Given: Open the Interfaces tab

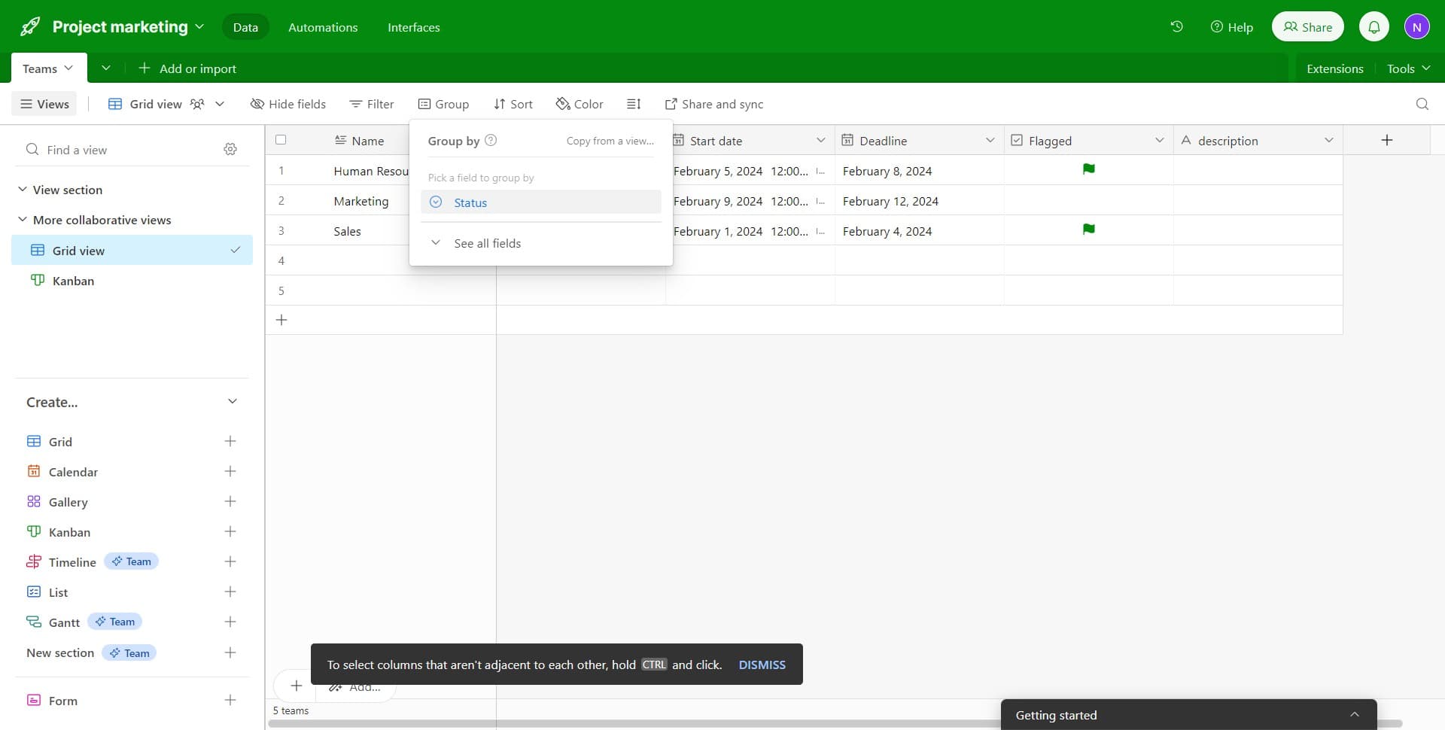Looking at the screenshot, I should (x=414, y=27).
